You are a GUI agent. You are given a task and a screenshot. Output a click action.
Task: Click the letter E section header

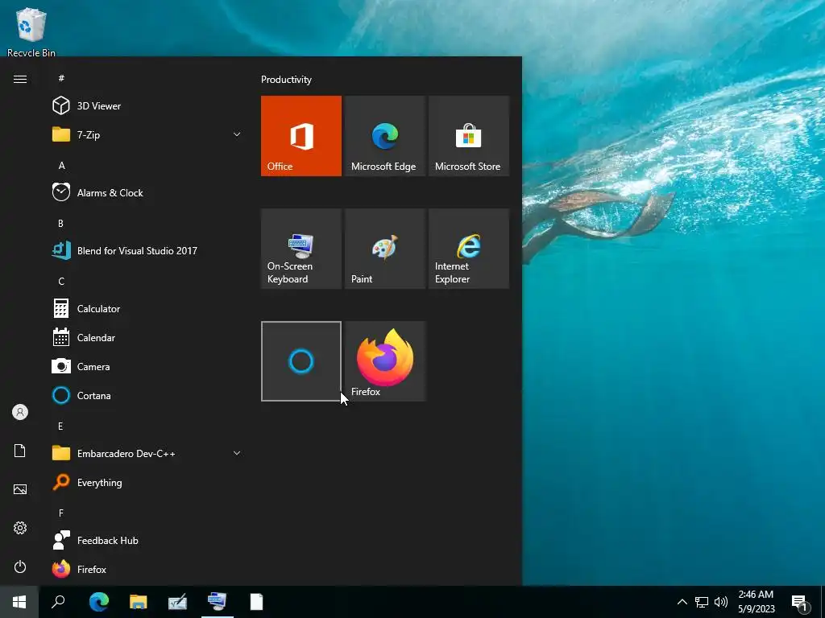pos(60,426)
